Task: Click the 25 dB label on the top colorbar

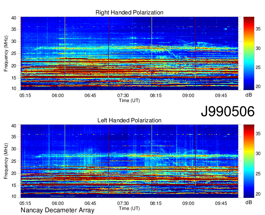Action: [258, 67]
